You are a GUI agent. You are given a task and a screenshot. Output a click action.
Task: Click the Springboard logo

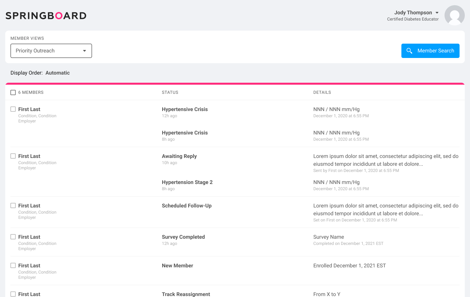pos(46,16)
